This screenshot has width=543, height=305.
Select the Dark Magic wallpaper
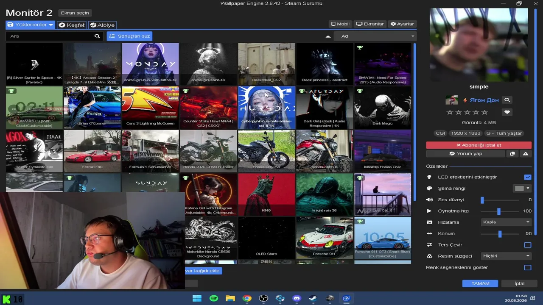pyautogui.click(x=383, y=108)
